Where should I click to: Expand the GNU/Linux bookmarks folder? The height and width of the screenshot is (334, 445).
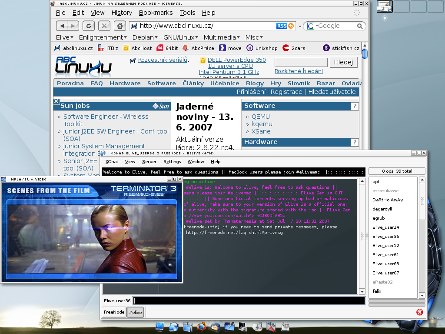point(181,37)
